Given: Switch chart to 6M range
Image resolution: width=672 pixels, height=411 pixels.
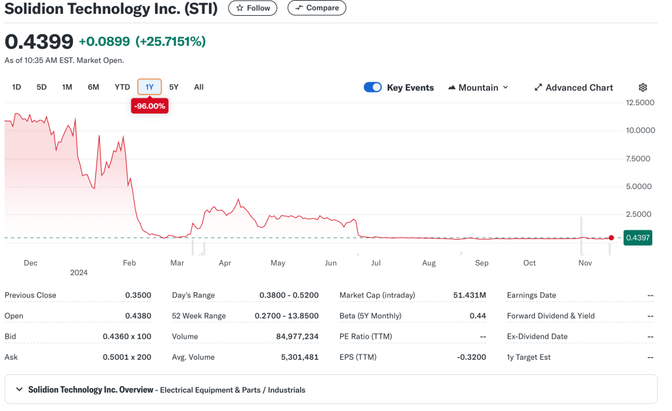Looking at the screenshot, I should point(93,87).
